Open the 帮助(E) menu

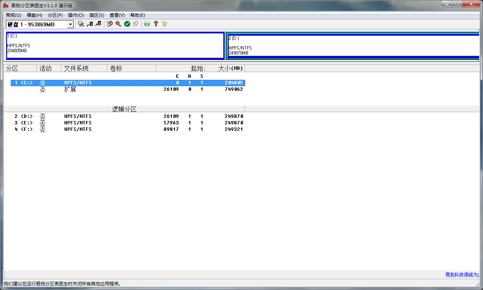(138, 15)
